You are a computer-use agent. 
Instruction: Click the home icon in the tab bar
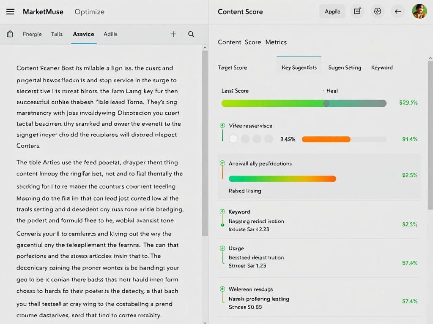tap(9, 34)
